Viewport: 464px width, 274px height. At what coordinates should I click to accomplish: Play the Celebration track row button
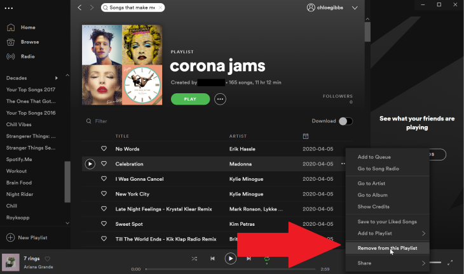point(90,164)
